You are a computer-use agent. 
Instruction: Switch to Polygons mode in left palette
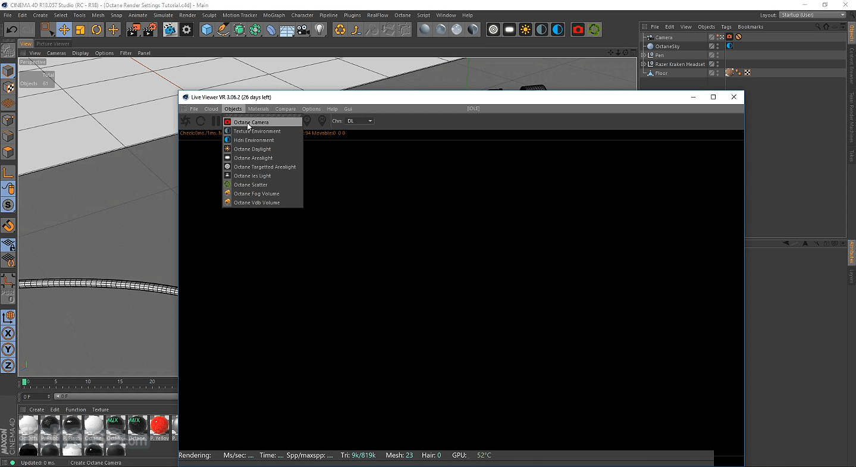8,152
